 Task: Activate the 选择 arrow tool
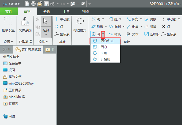click(46, 21)
